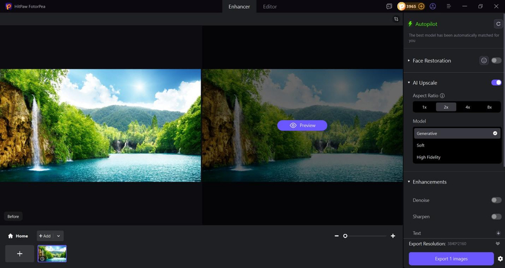Click the crop icon above the preview
This screenshot has width=505, height=268.
[396, 19]
